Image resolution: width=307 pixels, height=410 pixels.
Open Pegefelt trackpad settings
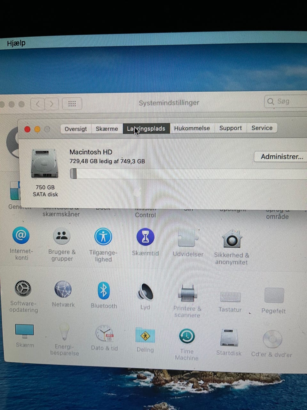coord(274,295)
